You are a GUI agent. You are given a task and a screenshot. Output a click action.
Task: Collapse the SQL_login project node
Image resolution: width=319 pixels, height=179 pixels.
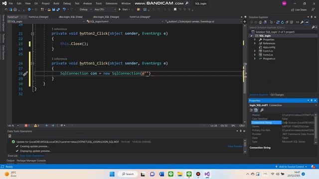pyautogui.click(x=251, y=36)
